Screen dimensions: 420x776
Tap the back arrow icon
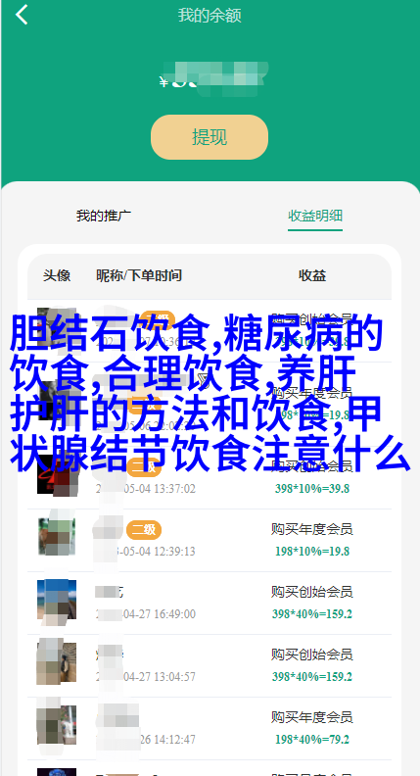pos(22,15)
